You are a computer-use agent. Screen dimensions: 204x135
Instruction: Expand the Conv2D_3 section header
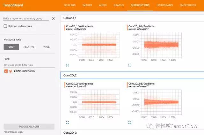(132, 132)
